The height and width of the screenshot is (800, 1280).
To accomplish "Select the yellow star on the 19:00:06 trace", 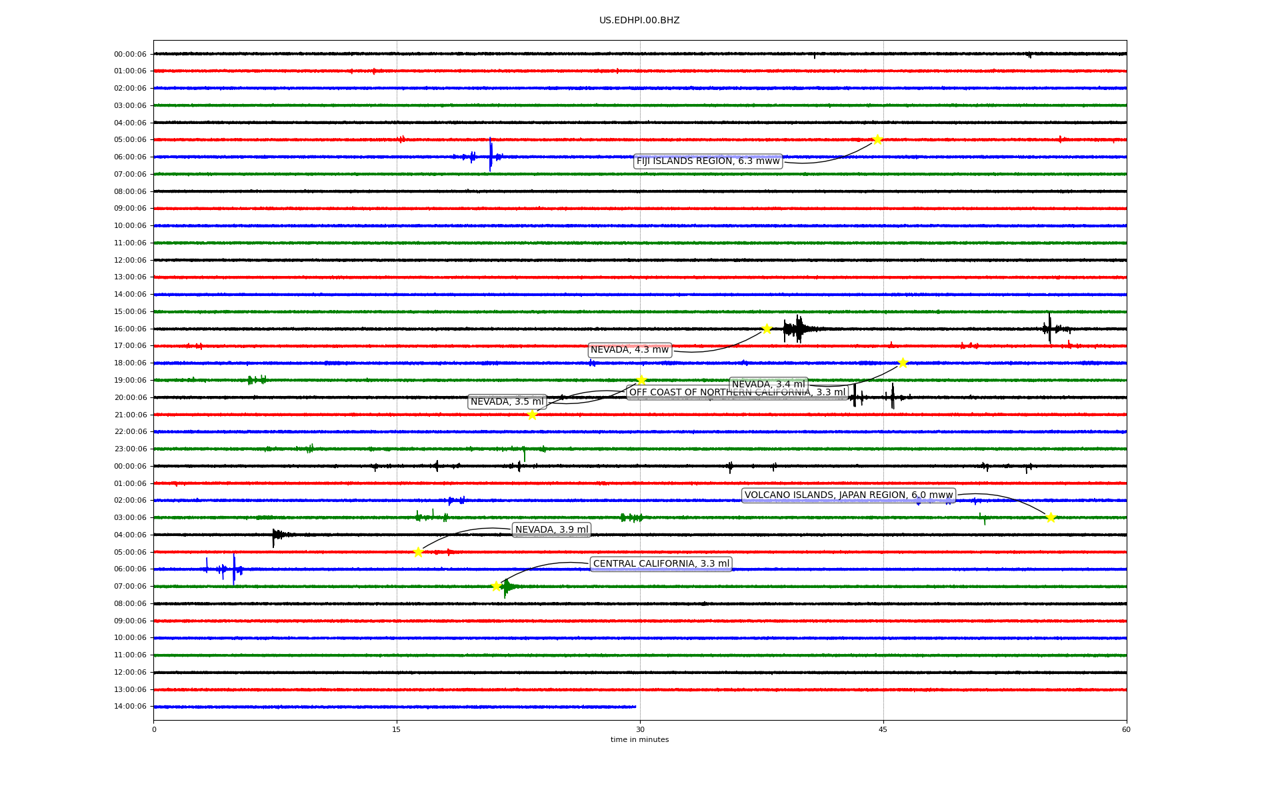I will pos(641,380).
